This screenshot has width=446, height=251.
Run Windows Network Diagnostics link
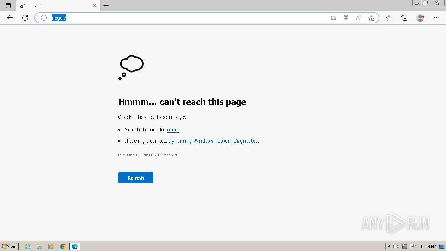pyautogui.click(x=213, y=141)
